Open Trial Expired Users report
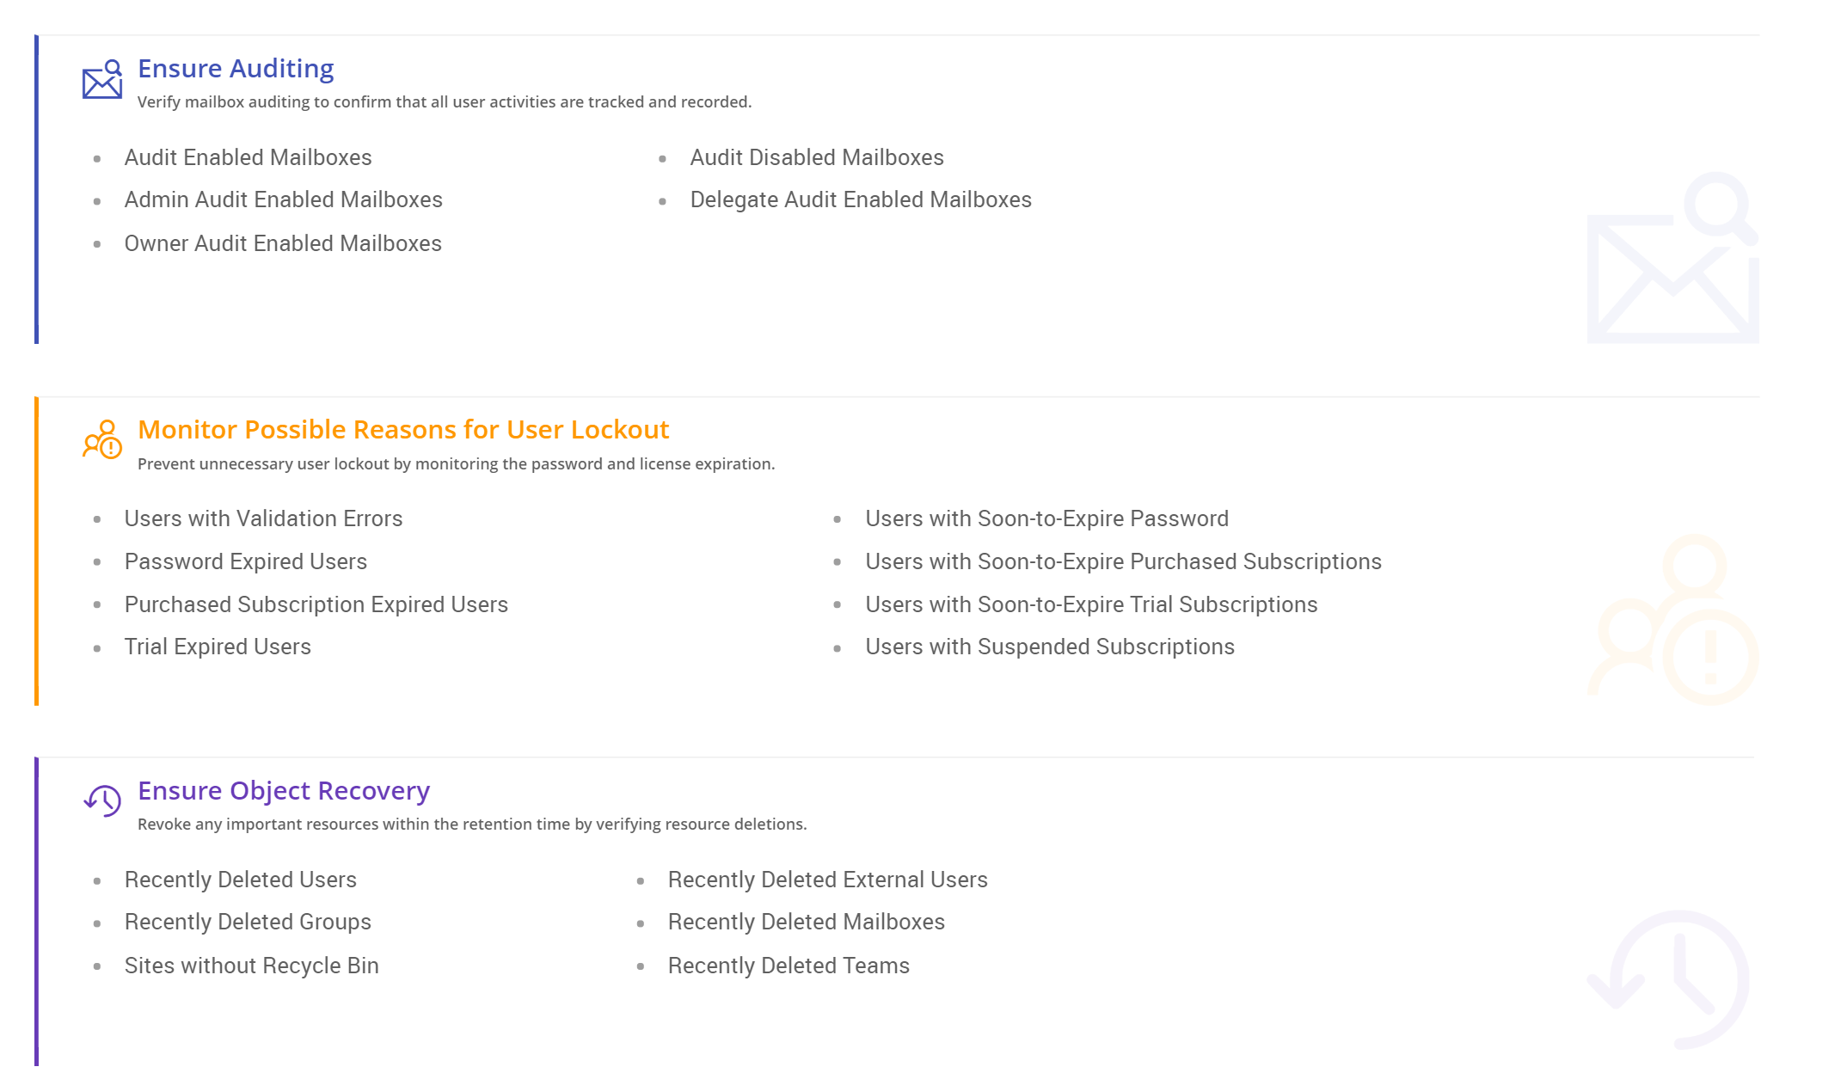The image size is (1847, 1073). point(218,647)
